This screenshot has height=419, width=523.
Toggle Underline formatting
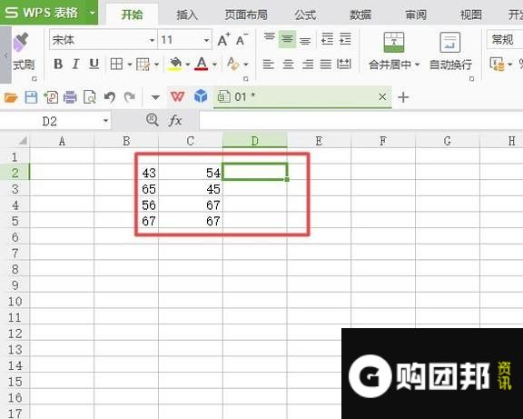[94, 64]
